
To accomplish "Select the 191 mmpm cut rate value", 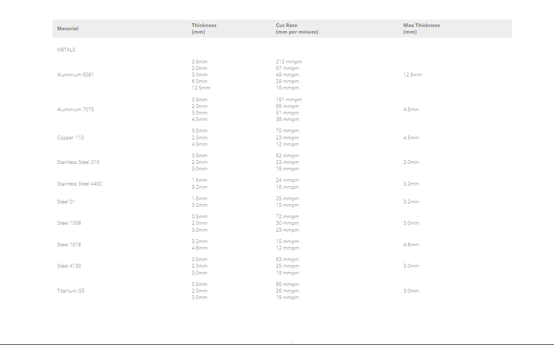I will point(289,100).
